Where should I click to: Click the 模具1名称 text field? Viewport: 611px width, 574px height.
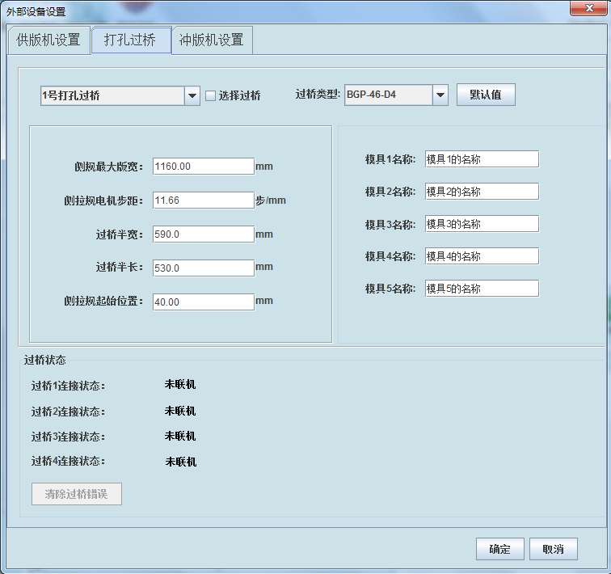click(x=481, y=159)
